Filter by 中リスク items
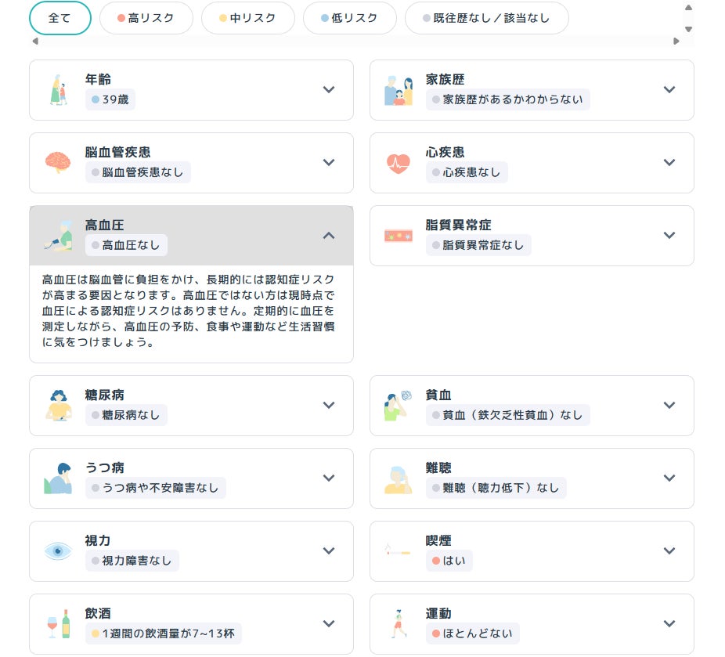This screenshot has height=657, width=725. (x=247, y=18)
